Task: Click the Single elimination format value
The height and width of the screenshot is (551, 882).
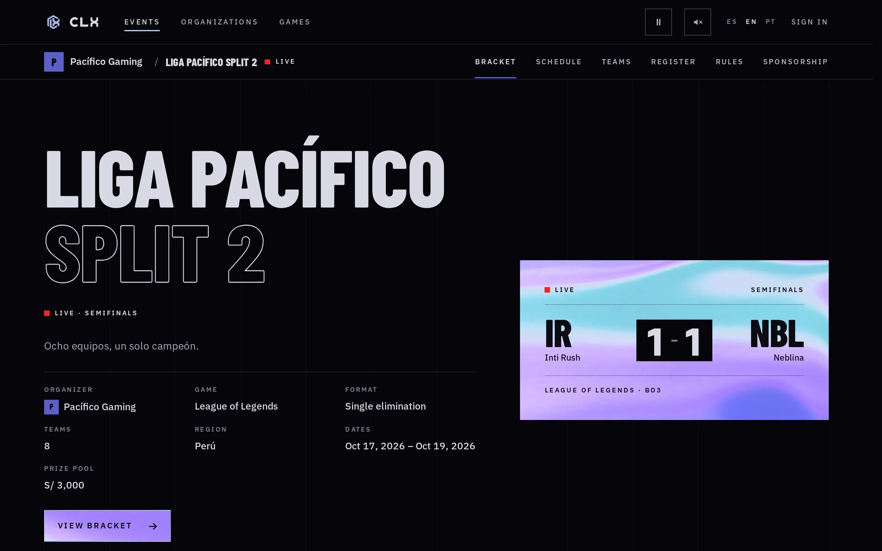Action: pyautogui.click(x=385, y=406)
